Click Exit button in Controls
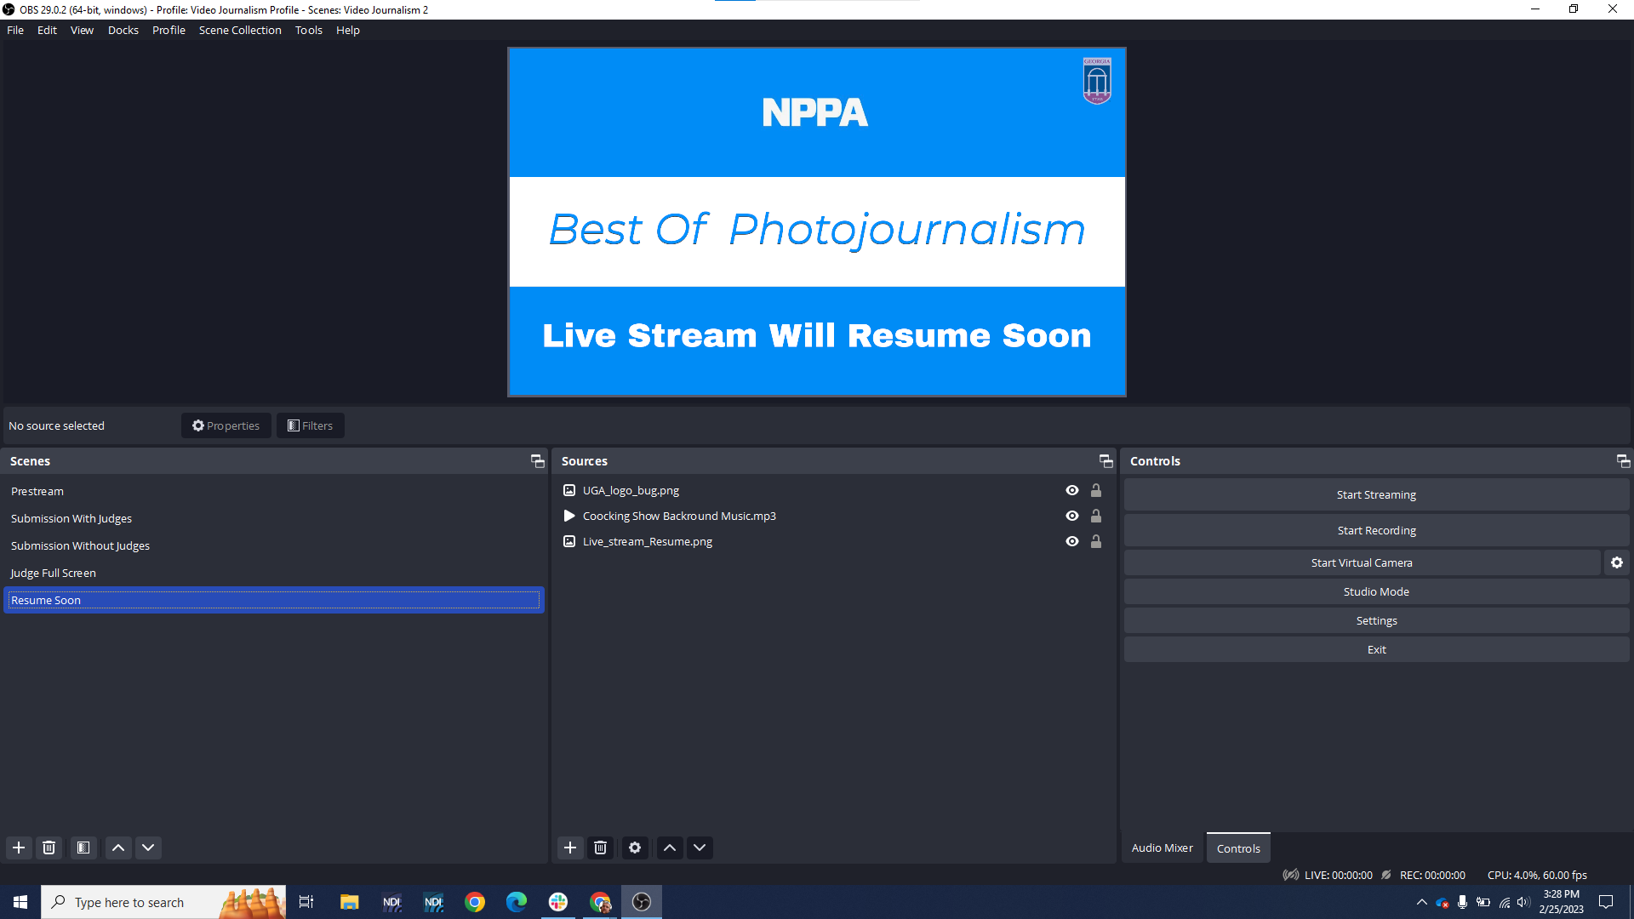The image size is (1634, 919). tap(1376, 649)
